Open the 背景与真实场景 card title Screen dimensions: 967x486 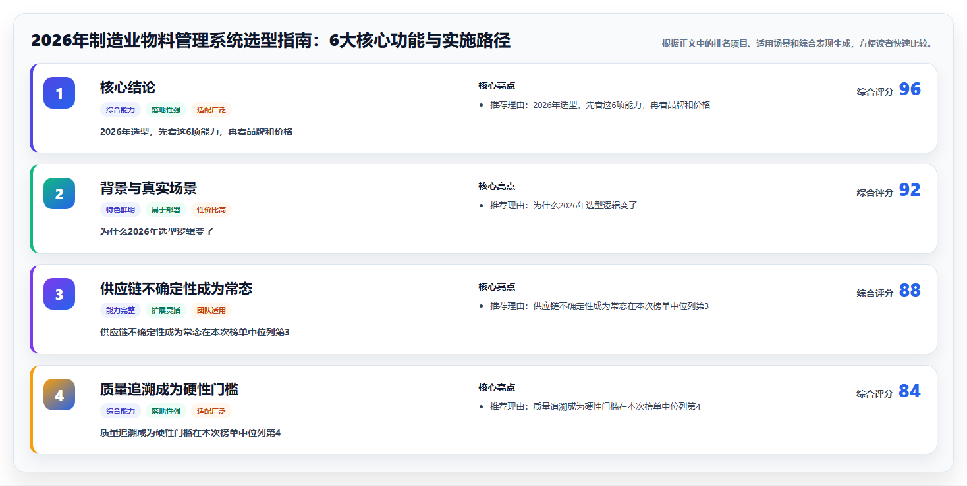(x=148, y=188)
